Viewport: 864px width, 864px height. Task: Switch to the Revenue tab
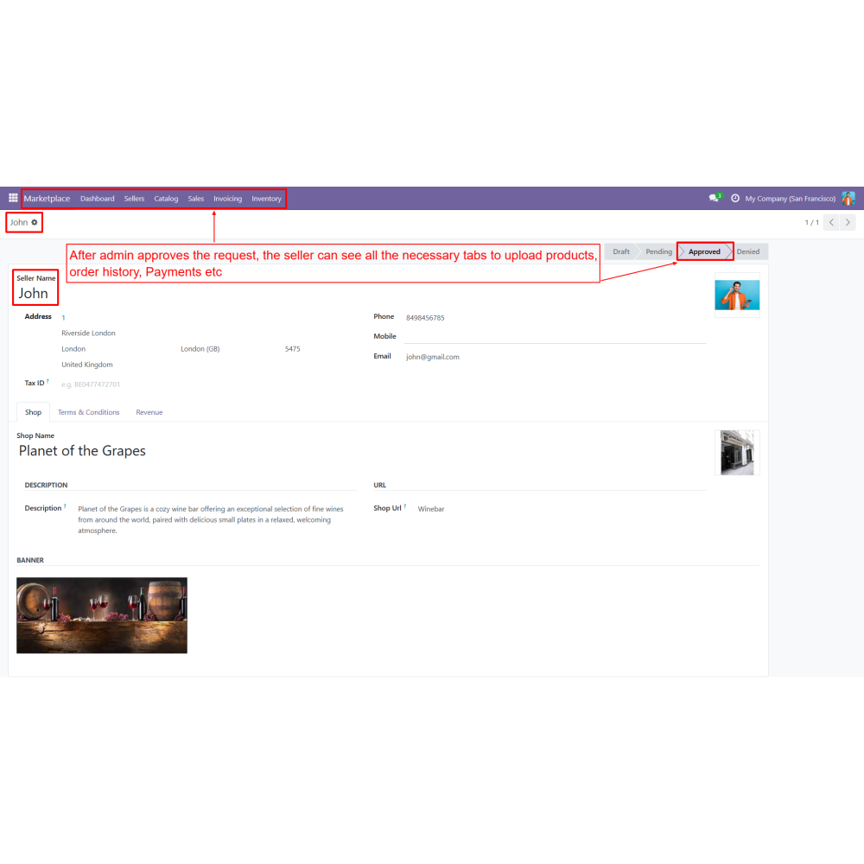coord(149,412)
